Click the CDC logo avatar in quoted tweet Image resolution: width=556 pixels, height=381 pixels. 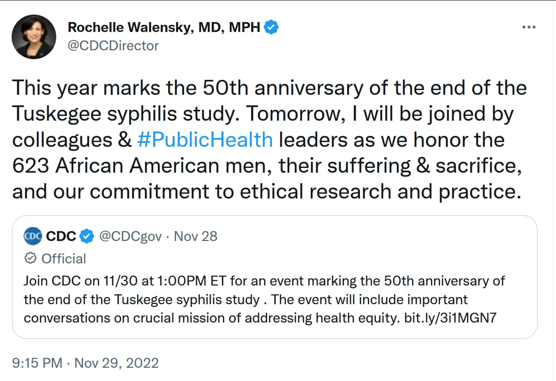coord(33,236)
